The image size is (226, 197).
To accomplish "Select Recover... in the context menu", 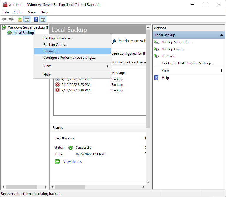I will [x=72, y=51].
